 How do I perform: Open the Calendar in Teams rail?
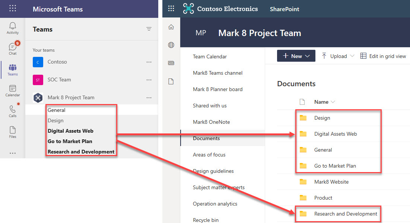[13, 91]
